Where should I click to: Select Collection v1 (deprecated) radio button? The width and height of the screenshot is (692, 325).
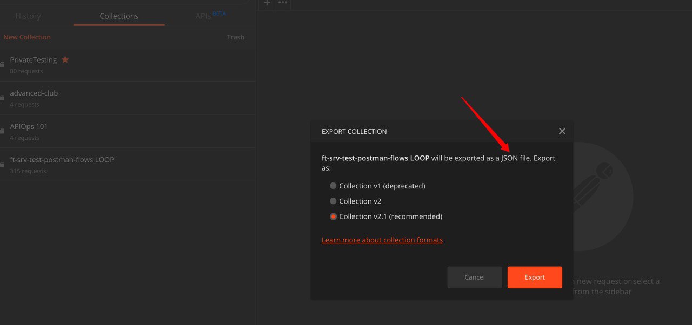[x=333, y=186]
